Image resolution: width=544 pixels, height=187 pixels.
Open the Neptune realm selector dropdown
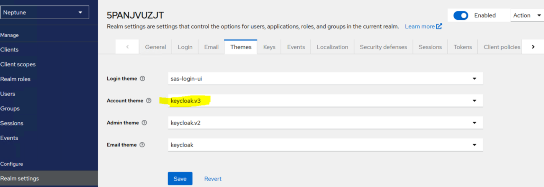coord(44,13)
